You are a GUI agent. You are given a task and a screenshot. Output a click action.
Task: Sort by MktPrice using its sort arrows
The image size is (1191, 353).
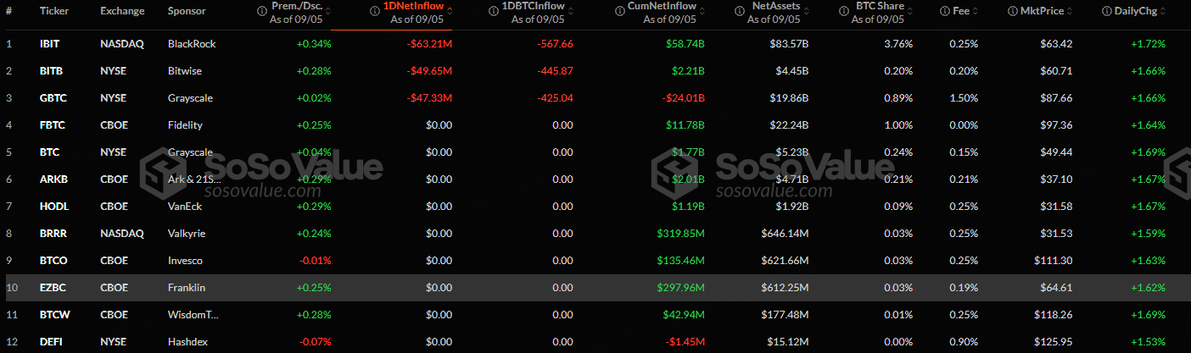[1071, 11]
